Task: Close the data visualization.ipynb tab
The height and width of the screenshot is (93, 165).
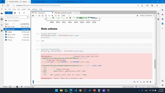Action: pyautogui.click(x=76, y=13)
